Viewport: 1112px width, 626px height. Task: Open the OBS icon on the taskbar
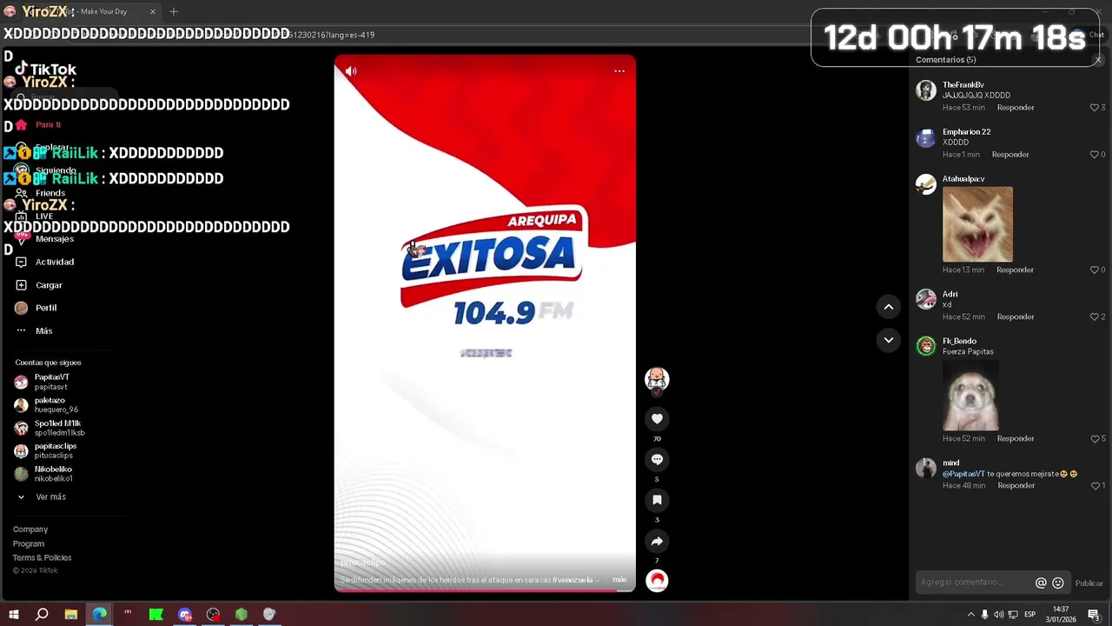[x=214, y=615]
